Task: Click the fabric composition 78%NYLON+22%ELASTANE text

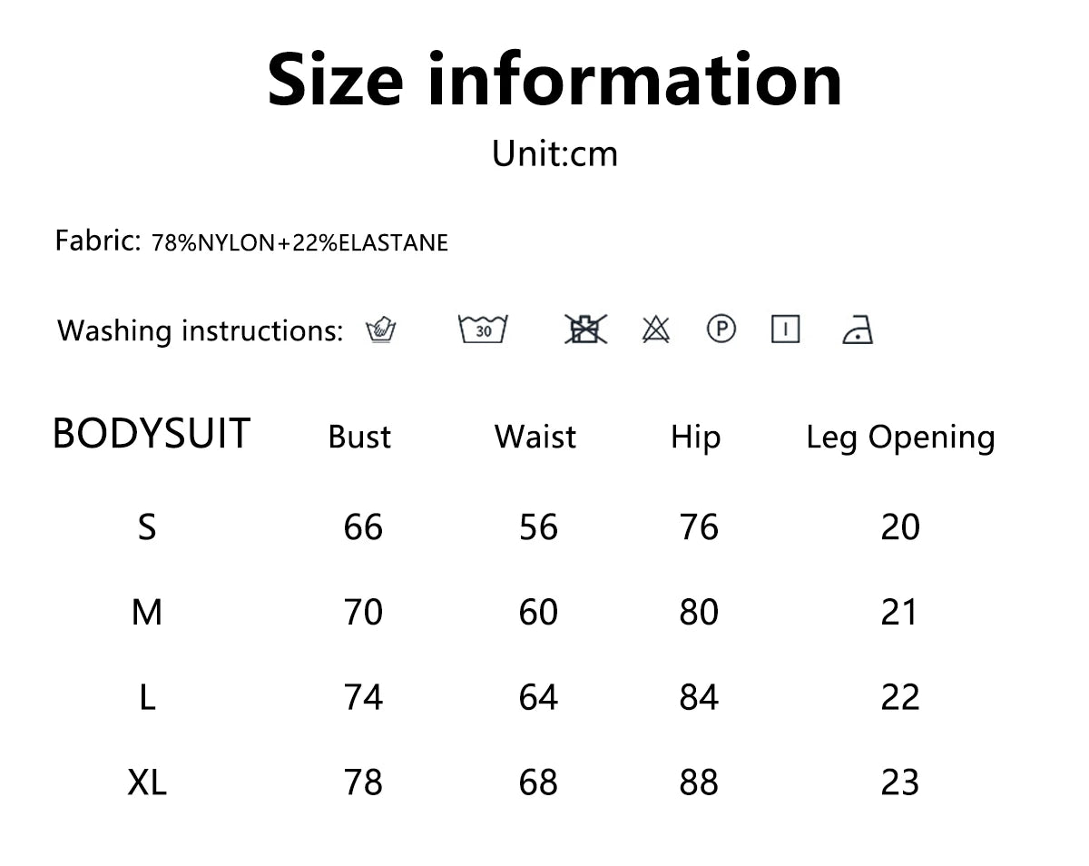Action: pyautogui.click(x=300, y=243)
